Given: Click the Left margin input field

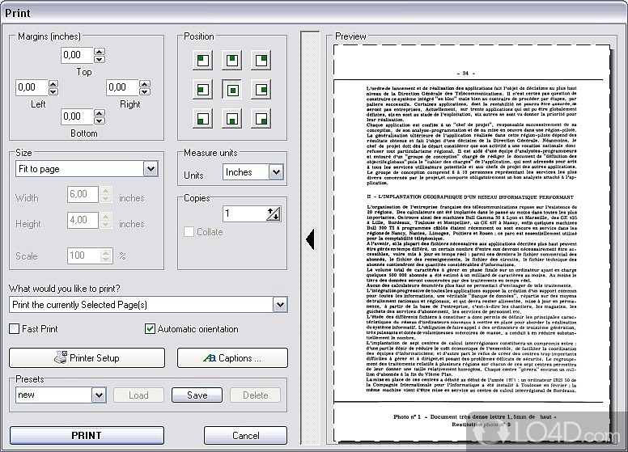Looking at the screenshot, I should pyautogui.click(x=32, y=87).
